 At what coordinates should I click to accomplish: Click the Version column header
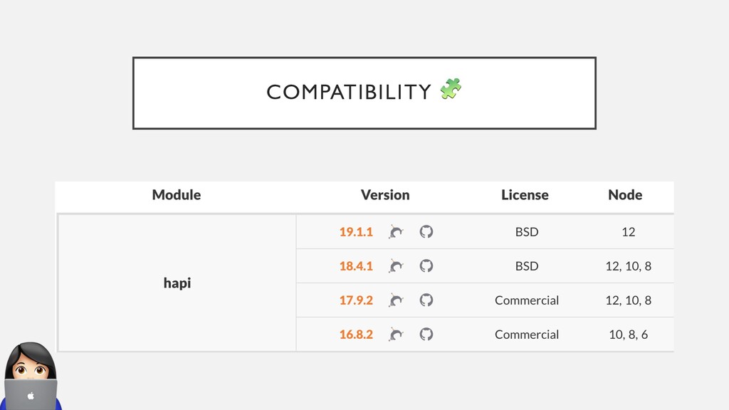[x=385, y=195]
